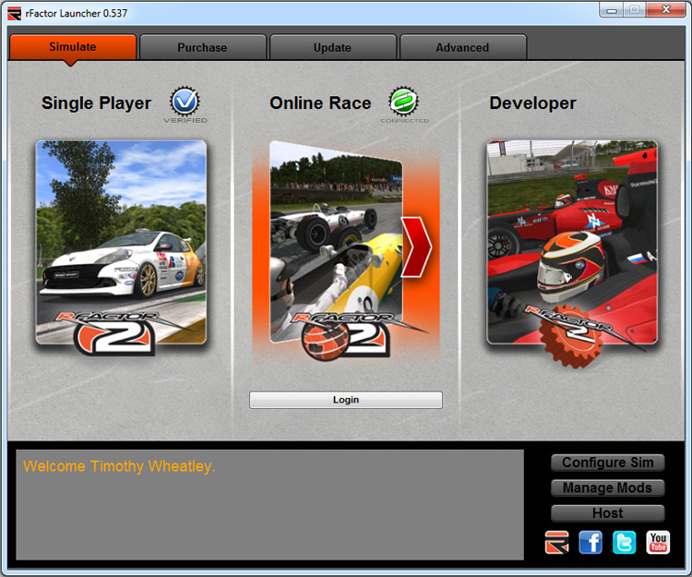Viewport: 692px width, 577px height.
Task: Open Manage Mods
Action: (x=607, y=487)
